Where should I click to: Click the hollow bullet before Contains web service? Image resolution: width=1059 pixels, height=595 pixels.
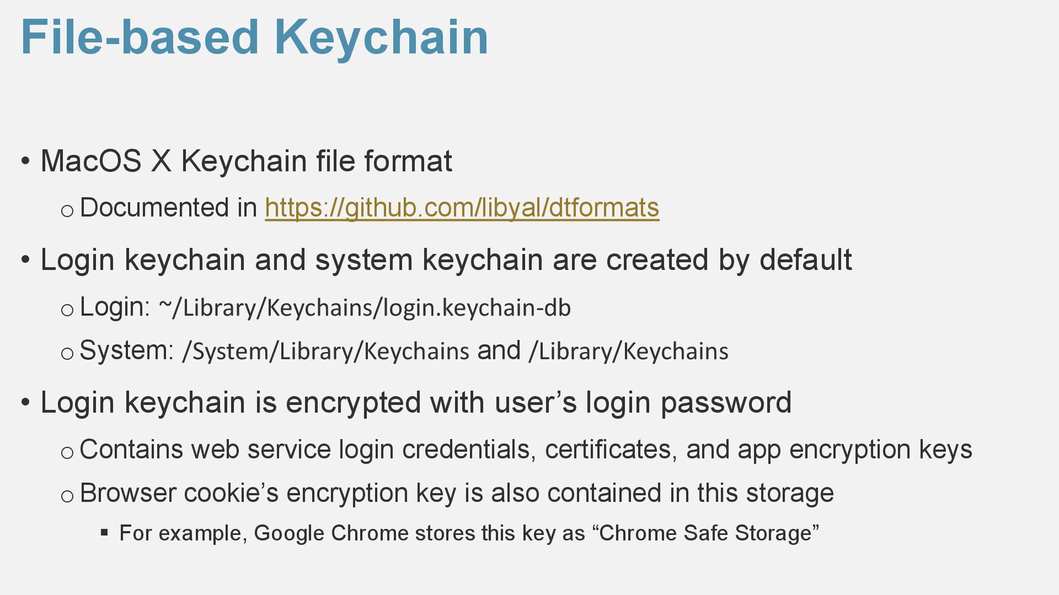[67, 453]
